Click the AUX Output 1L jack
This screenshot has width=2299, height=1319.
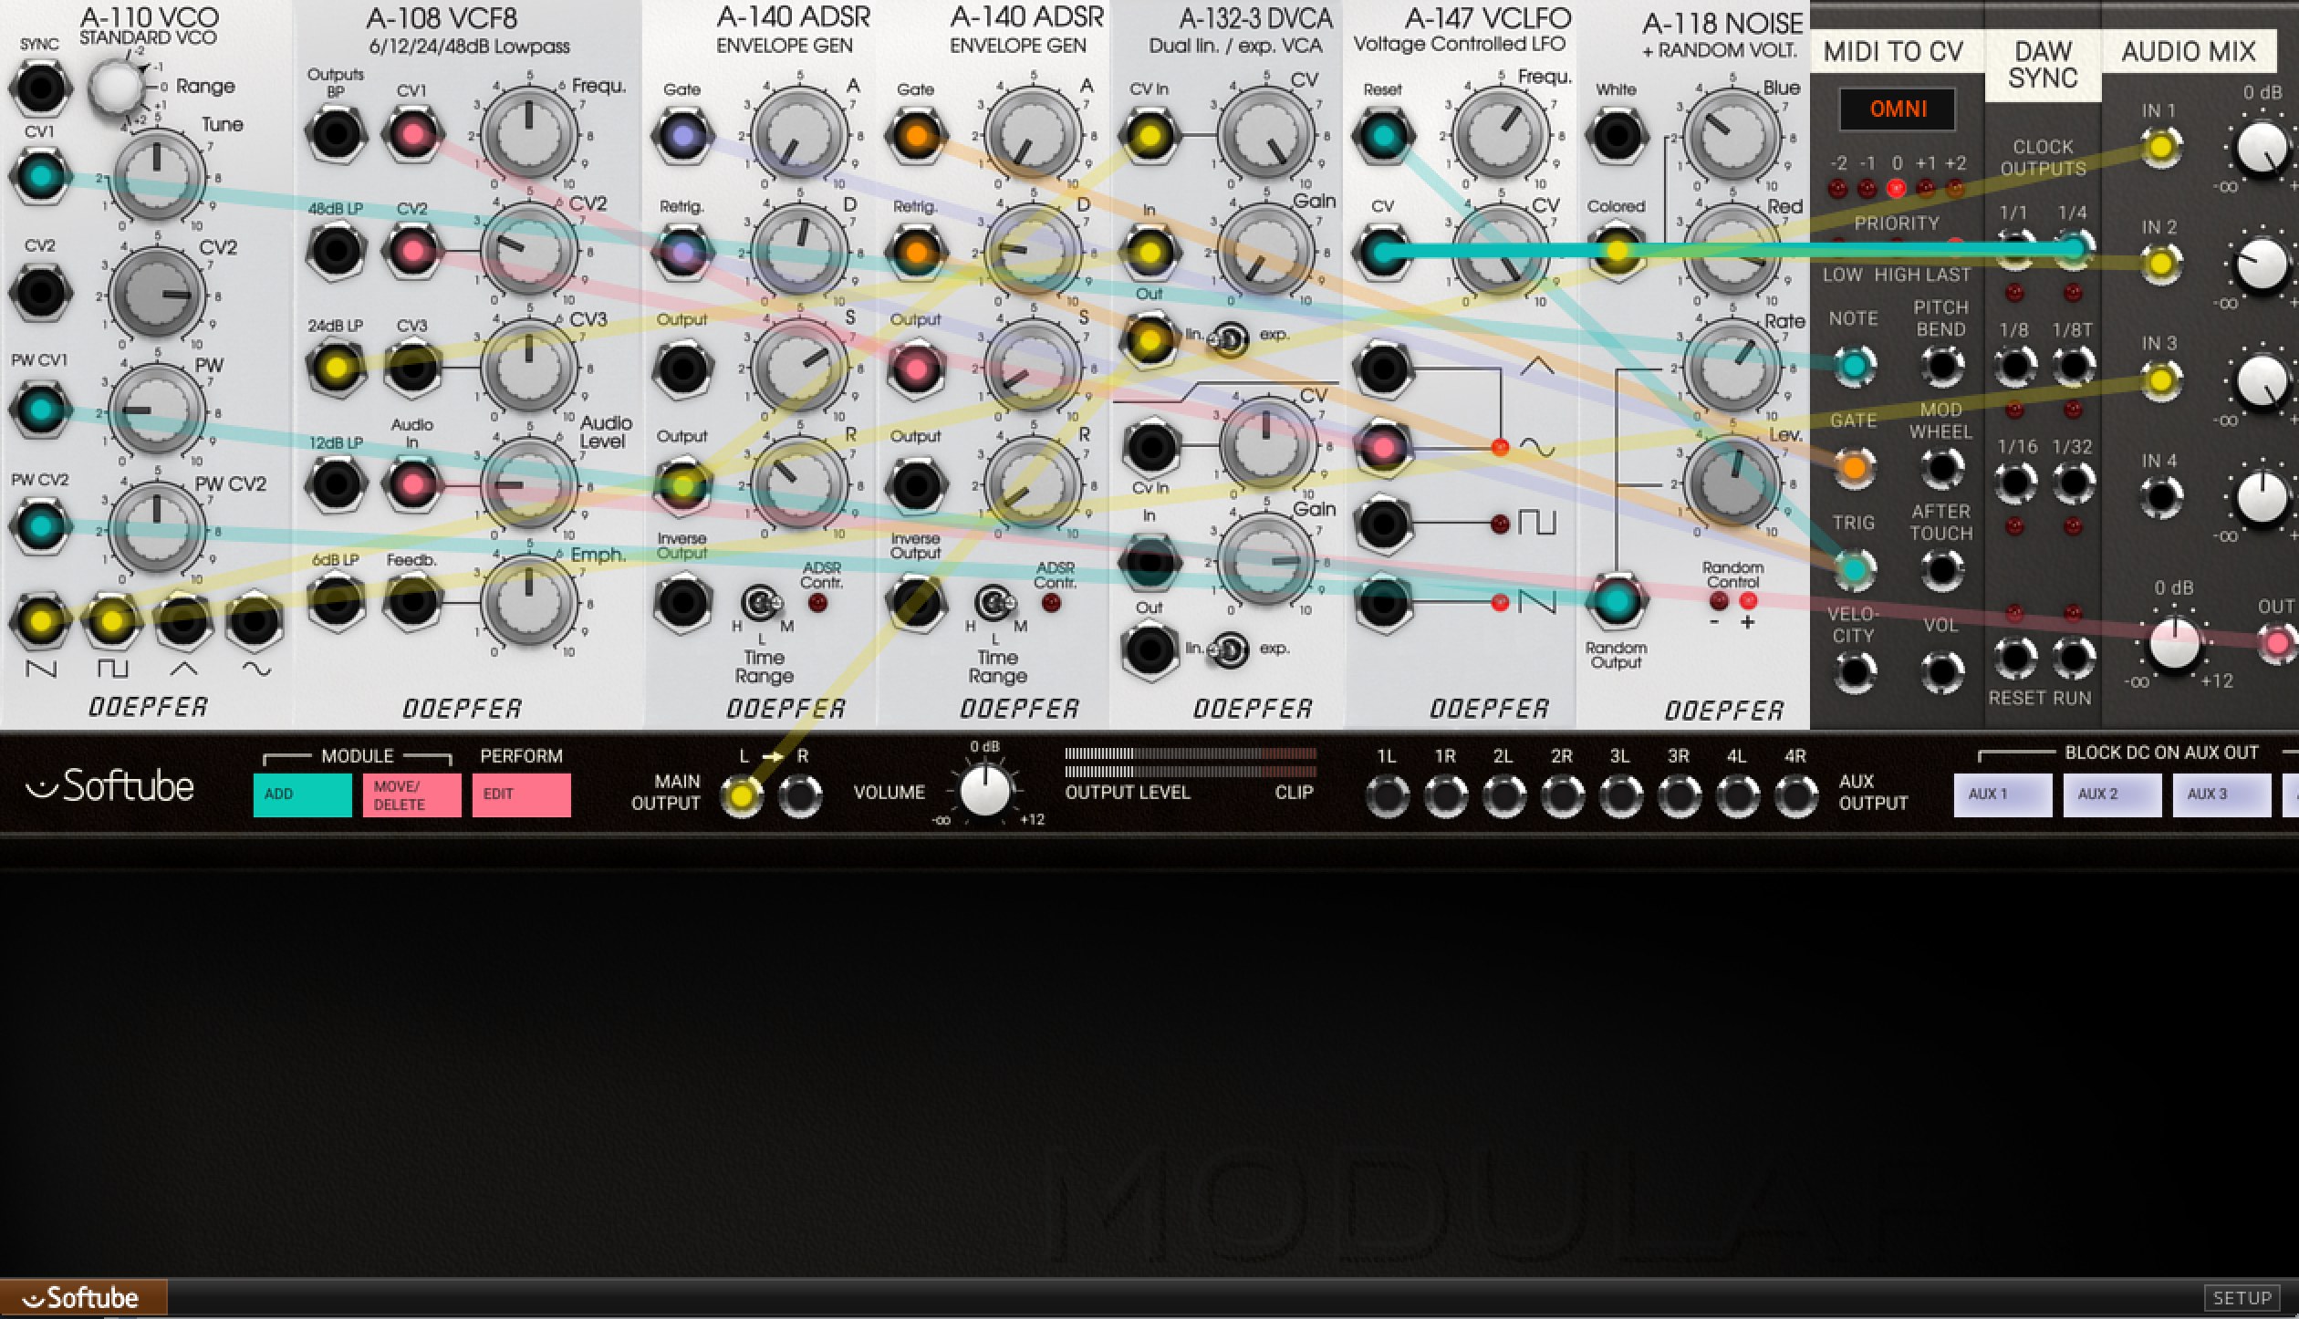coord(1387,796)
